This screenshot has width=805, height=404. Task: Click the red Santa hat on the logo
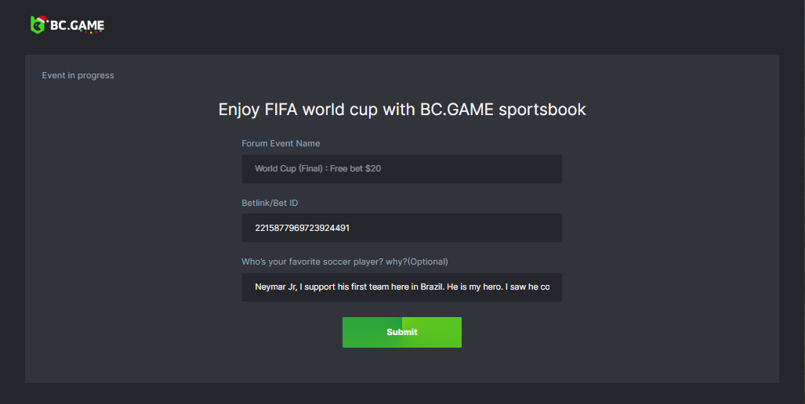(x=42, y=18)
